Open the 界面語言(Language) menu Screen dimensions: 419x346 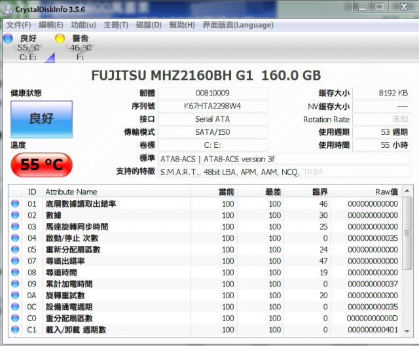[x=238, y=25]
